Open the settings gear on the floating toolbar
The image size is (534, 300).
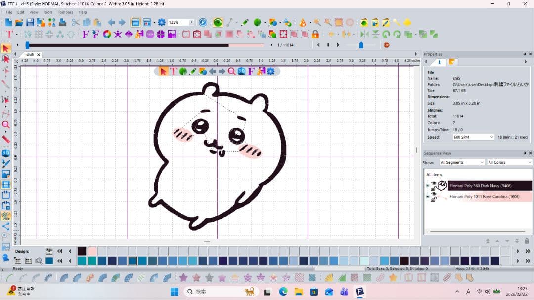[x=270, y=71]
